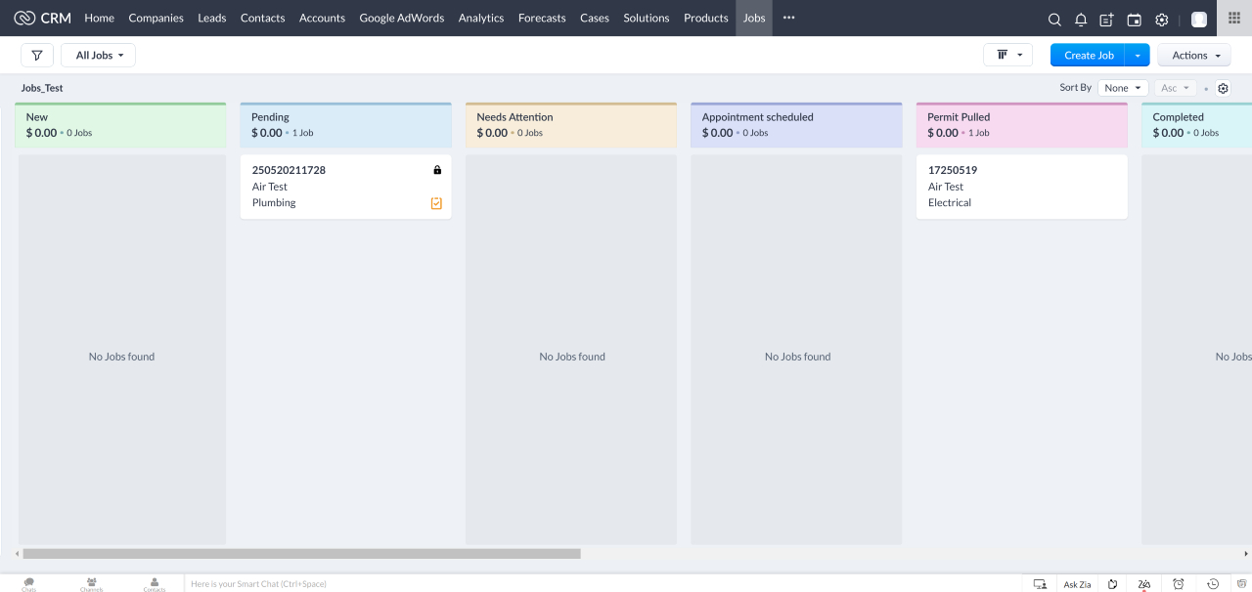Open the Setup gear in top bar
This screenshot has width=1252, height=592.
[1162, 19]
